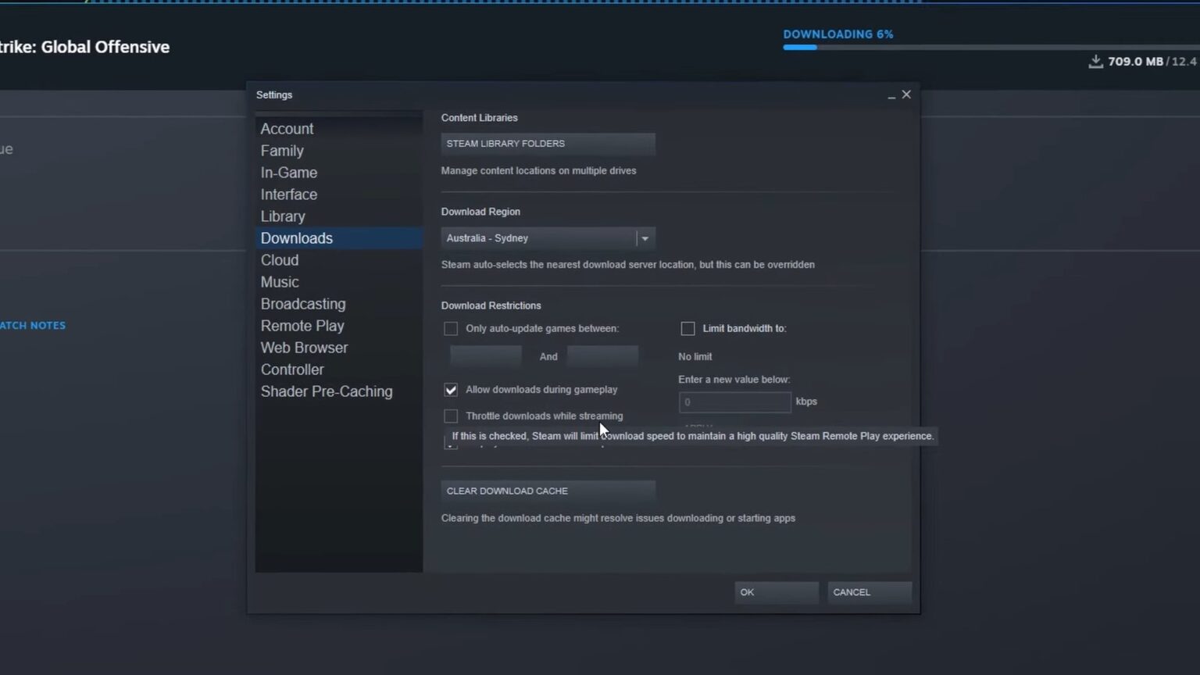Open the Patch Notes link

33,325
